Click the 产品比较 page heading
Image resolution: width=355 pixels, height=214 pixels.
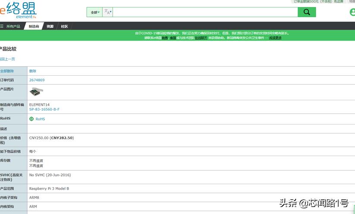coord(8,49)
